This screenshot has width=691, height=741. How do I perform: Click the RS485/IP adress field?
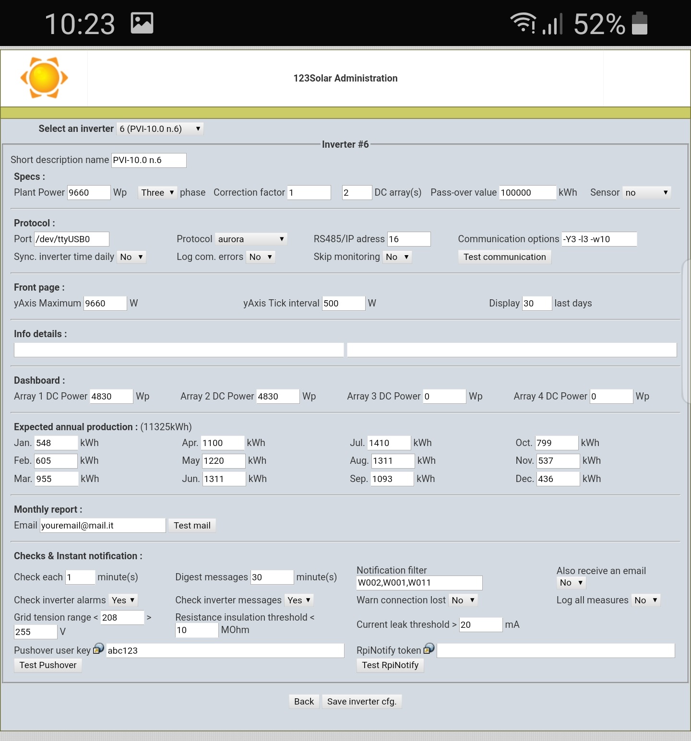pos(409,239)
